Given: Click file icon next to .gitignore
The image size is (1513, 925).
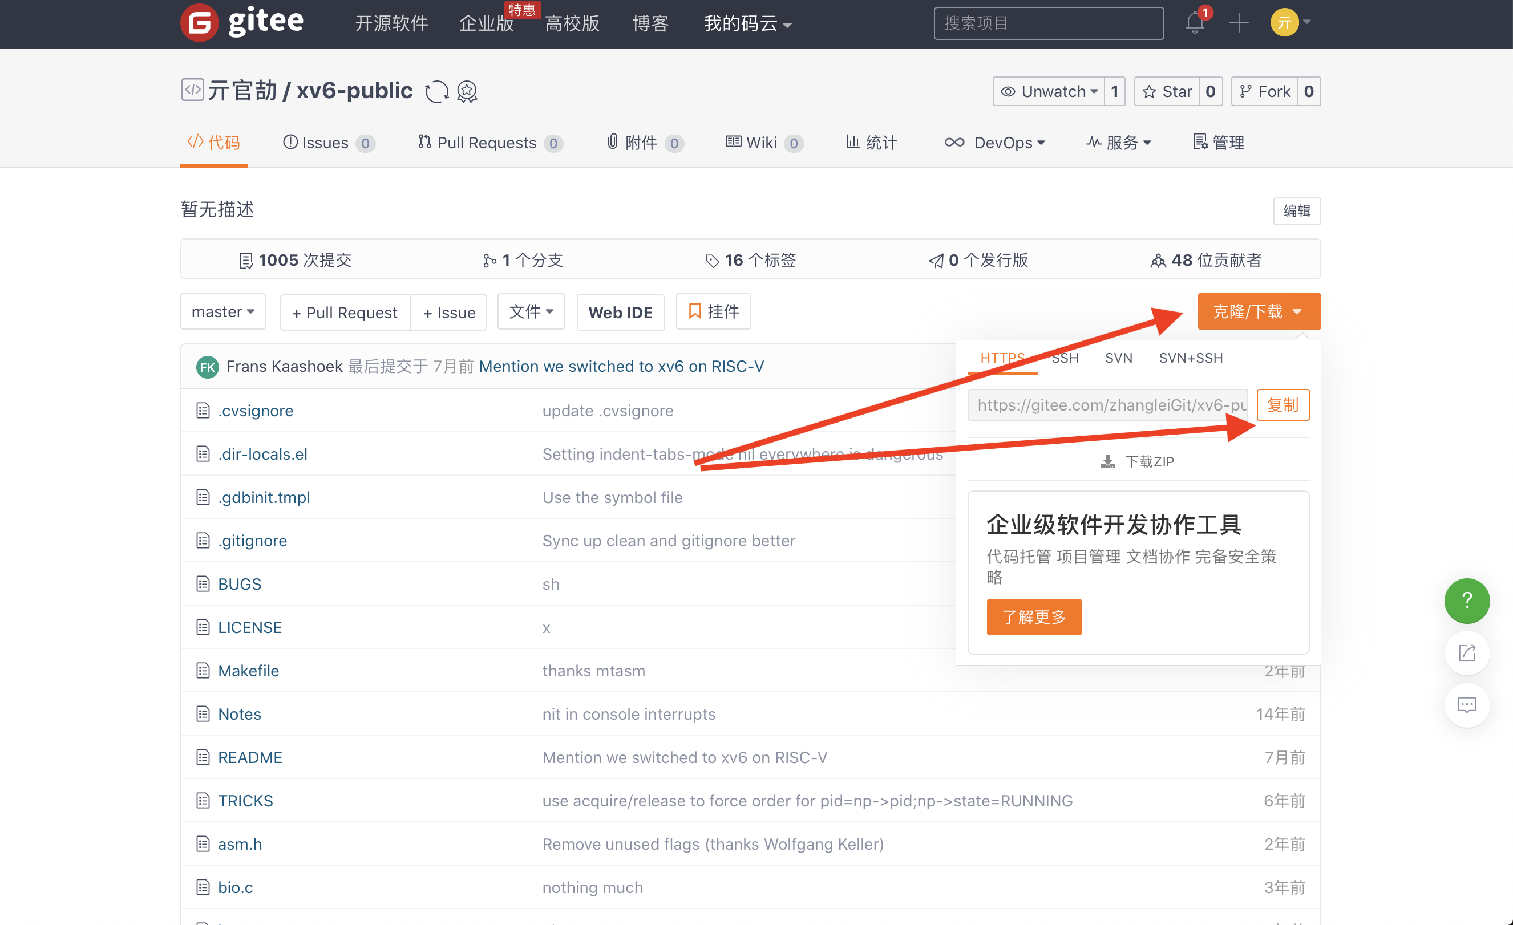Looking at the screenshot, I should pyautogui.click(x=203, y=540).
